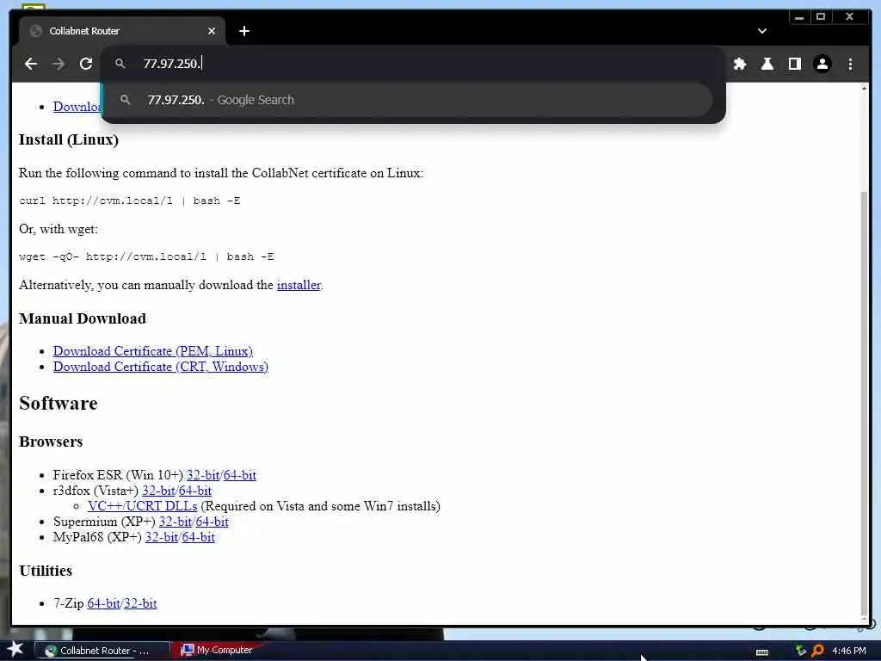Open the profile avatar menu

(x=822, y=64)
